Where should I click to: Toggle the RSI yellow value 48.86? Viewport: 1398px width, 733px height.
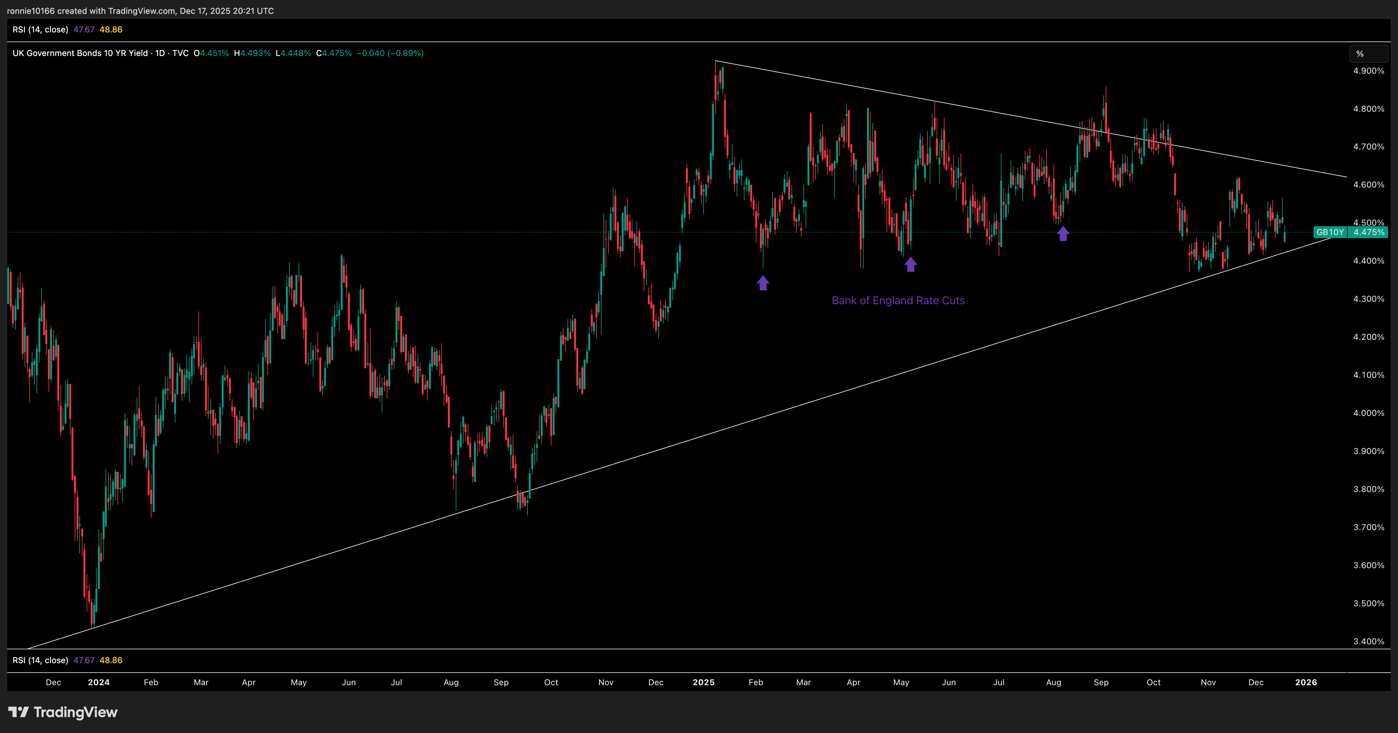click(111, 30)
